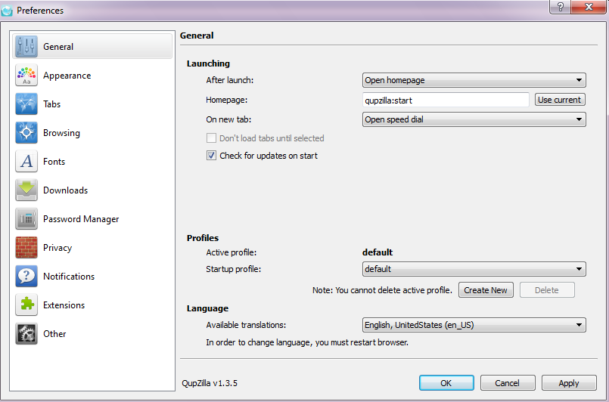Click the General sliders icon
This screenshot has height=402, width=609.
tap(26, 47)
